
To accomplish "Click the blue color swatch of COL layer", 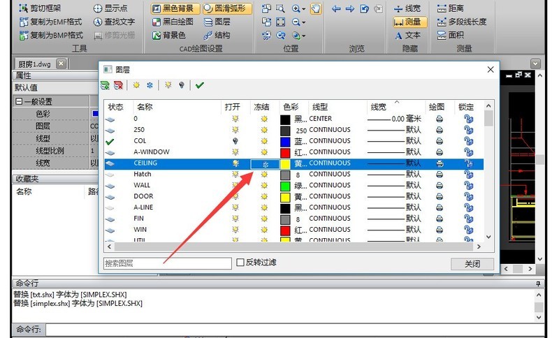I will pos(285,142).
